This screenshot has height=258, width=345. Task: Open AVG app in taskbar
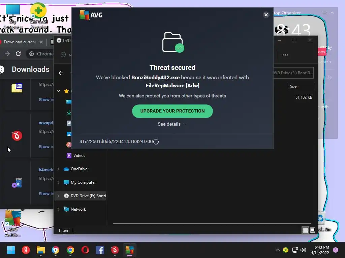(x=130, y=250)
